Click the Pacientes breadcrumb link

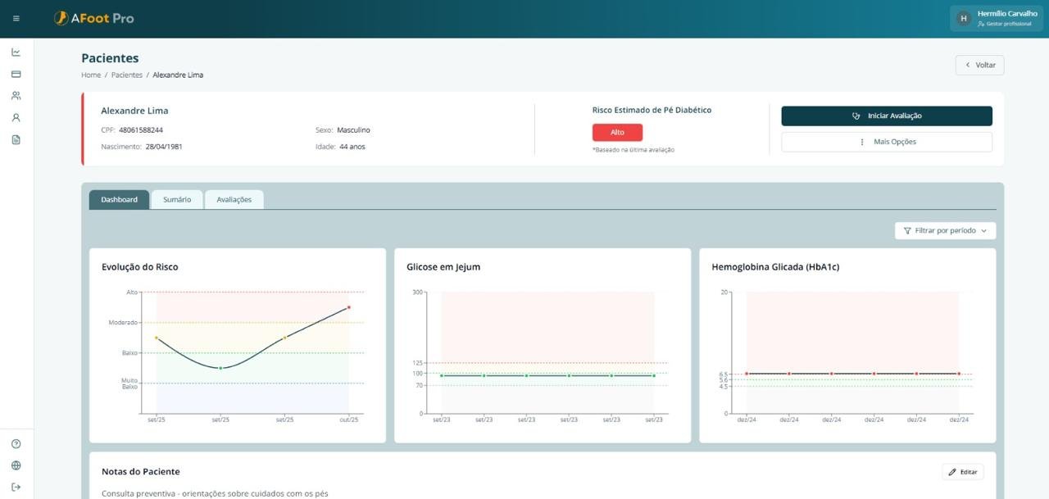126,75
